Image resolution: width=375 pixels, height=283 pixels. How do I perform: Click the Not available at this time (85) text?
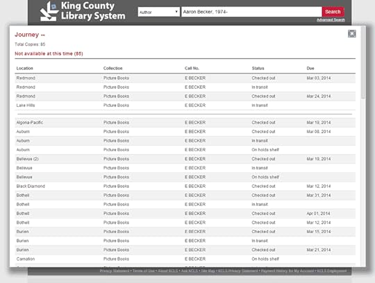(x=49, y=53)
